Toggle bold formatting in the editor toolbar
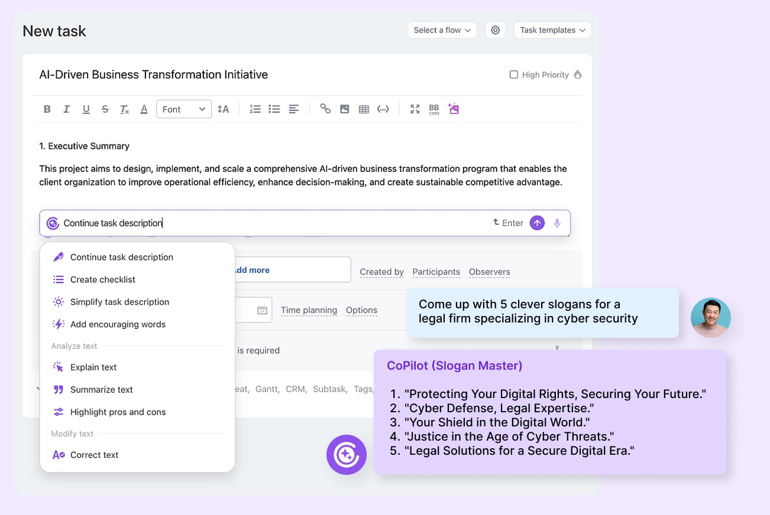This screenshot has width=770, height=515. (x=47, y=109)
